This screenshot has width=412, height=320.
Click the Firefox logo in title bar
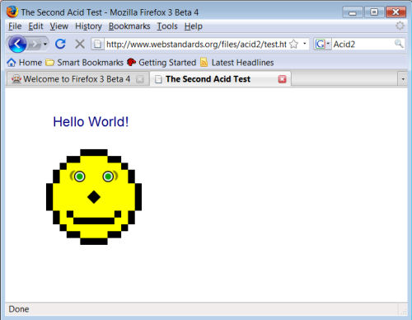coord(12,12)
